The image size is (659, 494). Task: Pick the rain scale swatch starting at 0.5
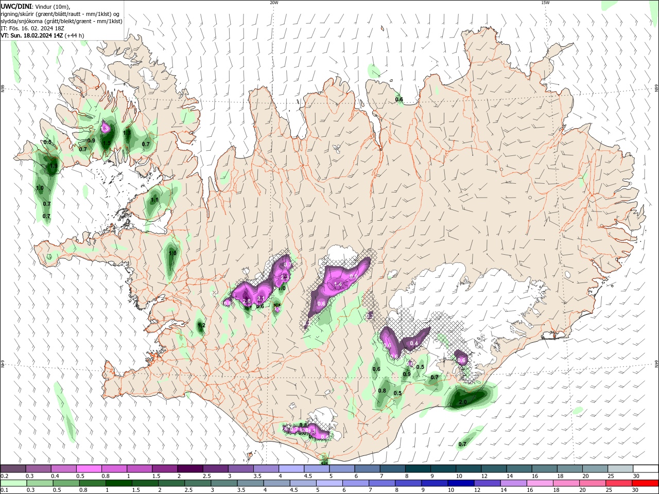[x=66, y=483]
